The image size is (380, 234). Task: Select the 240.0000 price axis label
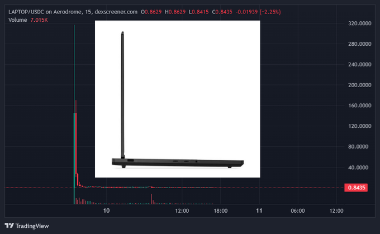tap(360, 64)
